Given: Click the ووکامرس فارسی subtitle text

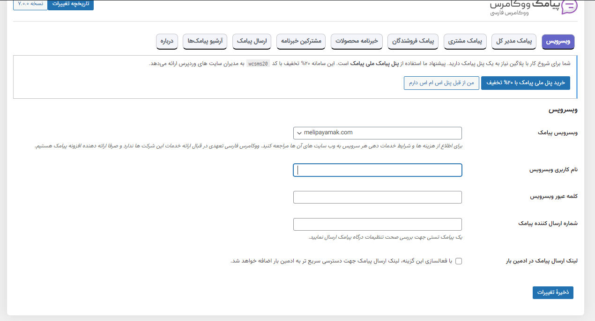Looking at the screenshot, I should click(509, 14).
